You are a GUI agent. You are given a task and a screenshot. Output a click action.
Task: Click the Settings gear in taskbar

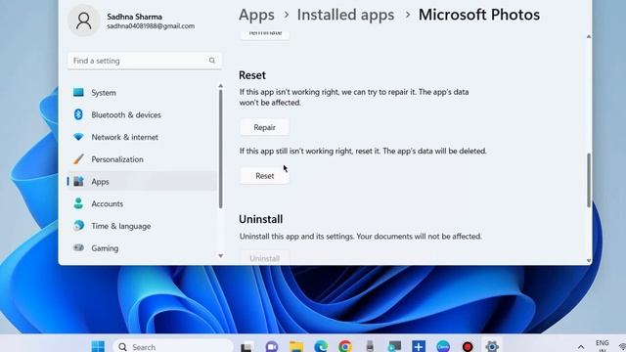pos(492,346)
